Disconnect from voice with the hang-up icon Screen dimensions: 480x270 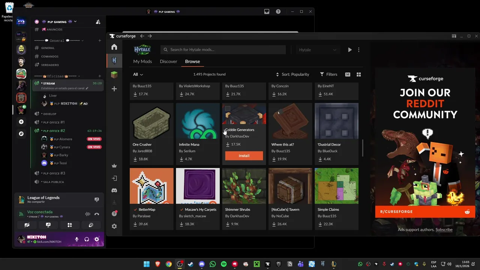[x=97, y=214]
